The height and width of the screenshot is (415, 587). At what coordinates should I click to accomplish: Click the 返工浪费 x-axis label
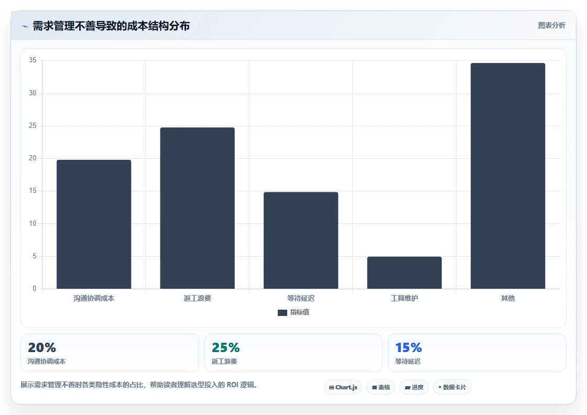[x=197, y=298]
